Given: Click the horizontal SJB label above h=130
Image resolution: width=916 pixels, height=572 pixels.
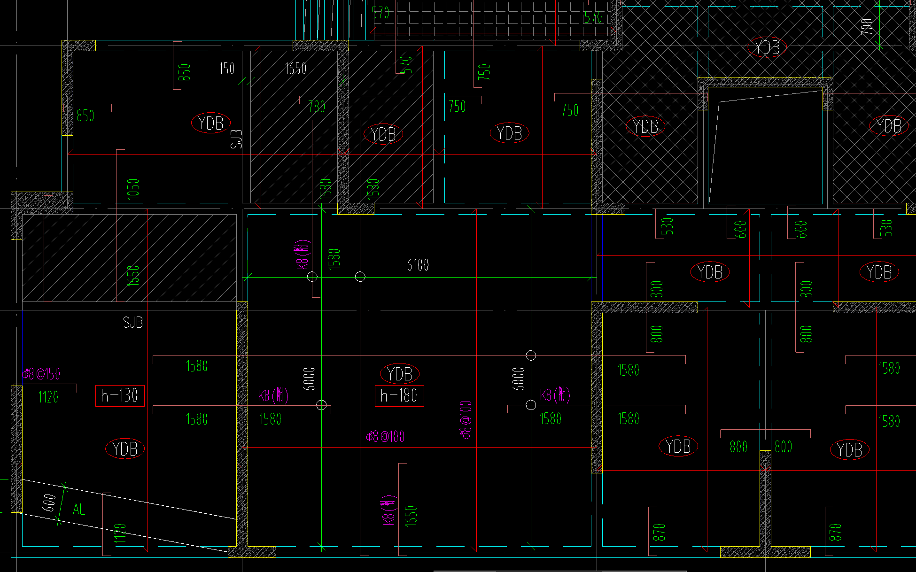Looking at the screenshot, I should point(132,323).
